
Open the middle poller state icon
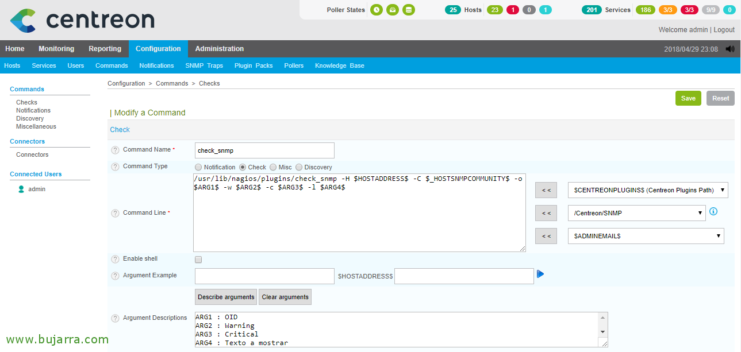(392, 10)
